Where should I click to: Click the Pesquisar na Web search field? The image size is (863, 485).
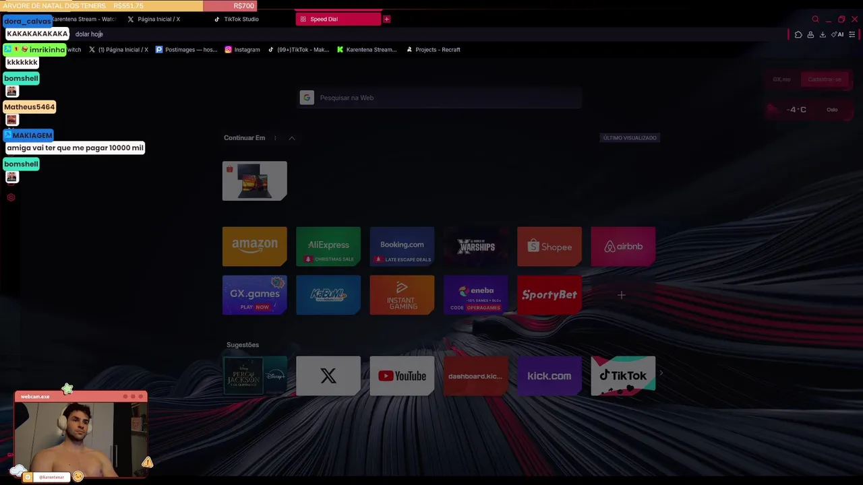click(440, 98)
